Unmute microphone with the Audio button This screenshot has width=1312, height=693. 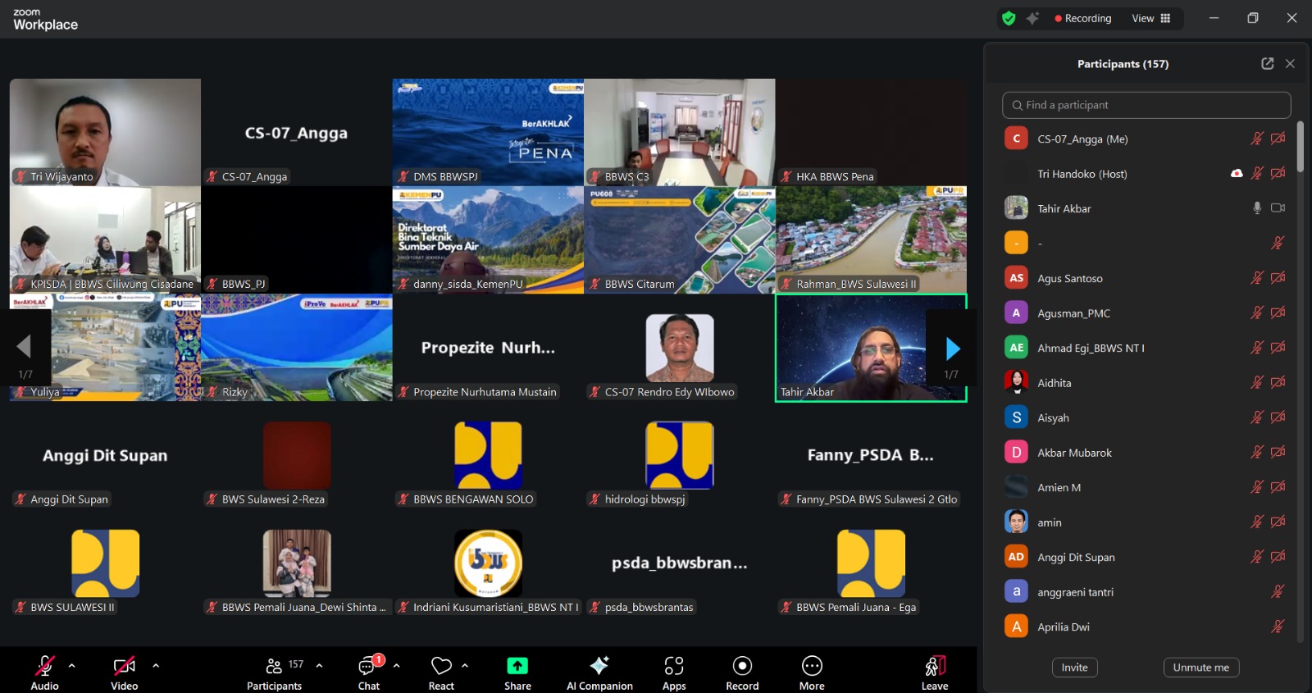(x=44, y=666)
